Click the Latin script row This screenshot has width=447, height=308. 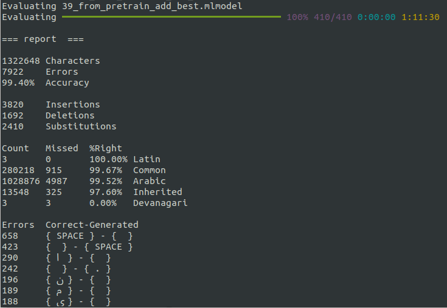146,159
